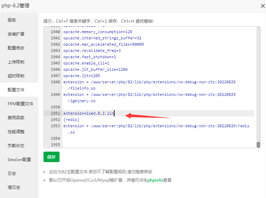Go to the 禁用函数 tab
This screenshot has height=198, width=266.
[16, 118]
